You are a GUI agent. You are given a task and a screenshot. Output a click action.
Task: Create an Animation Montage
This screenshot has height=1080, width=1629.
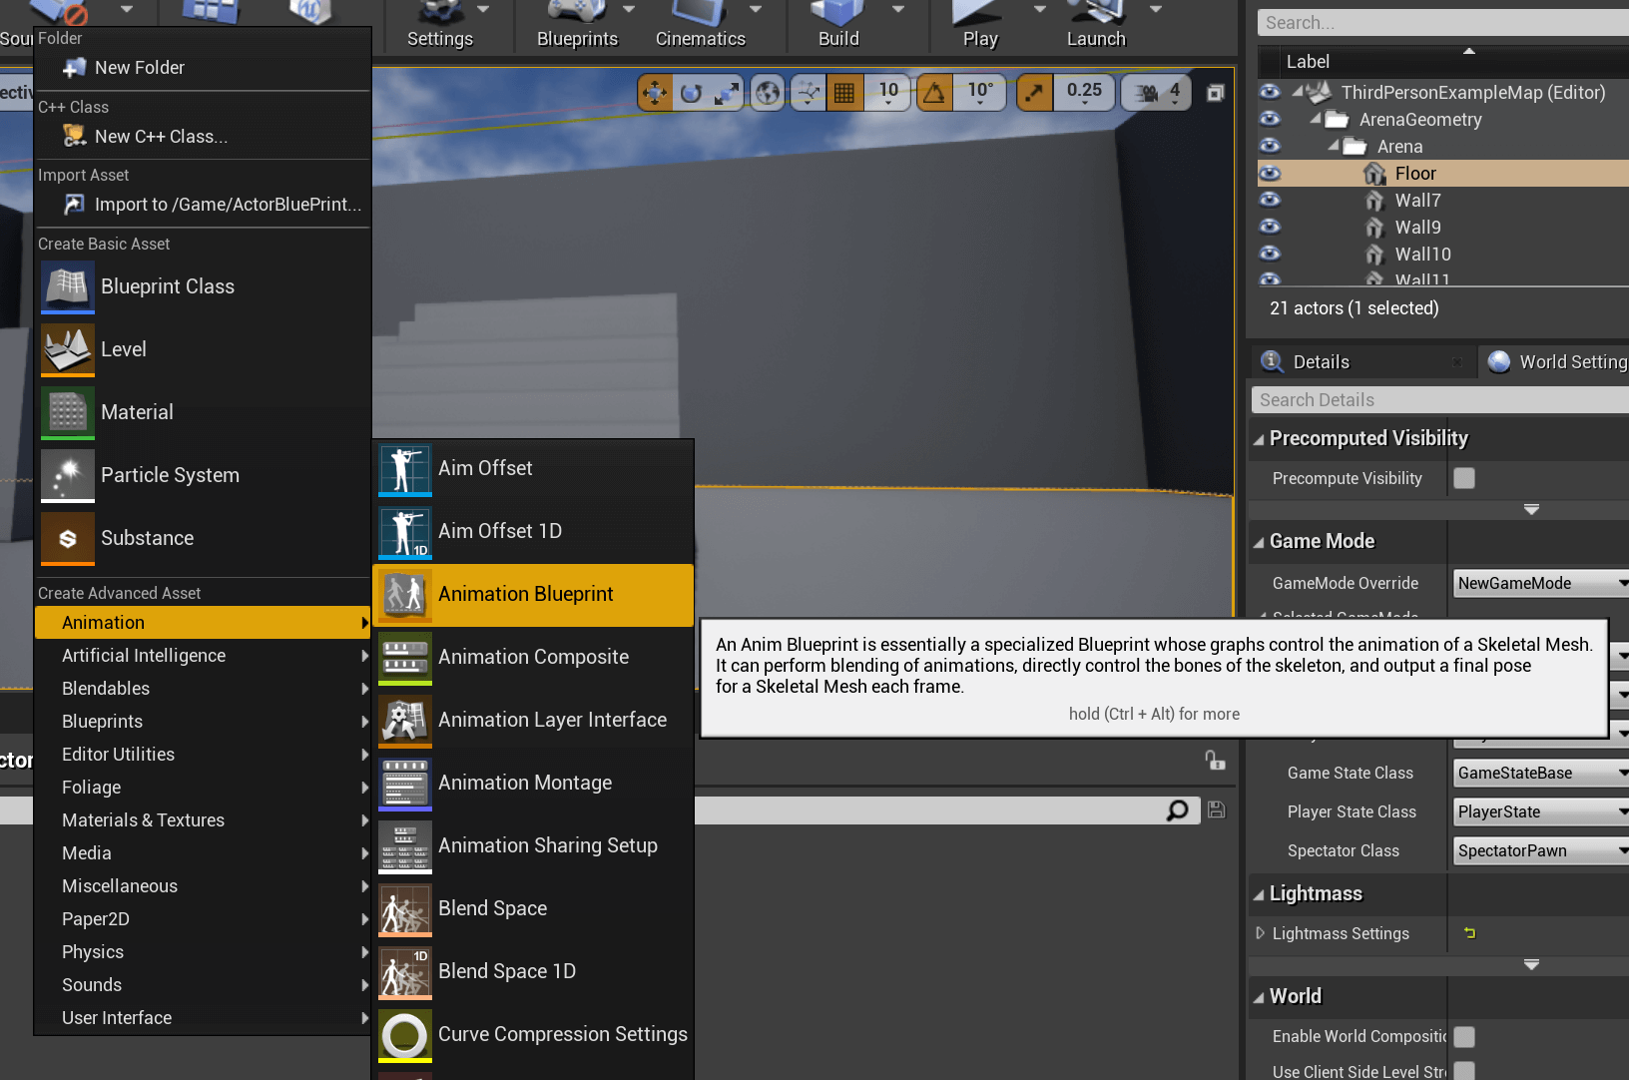[533, 783]
